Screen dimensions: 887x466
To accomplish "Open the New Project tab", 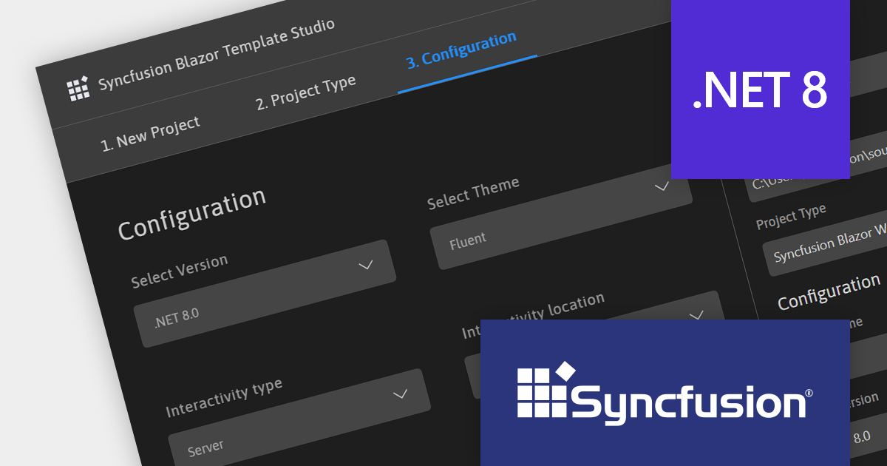I will [x=151, y=134].
